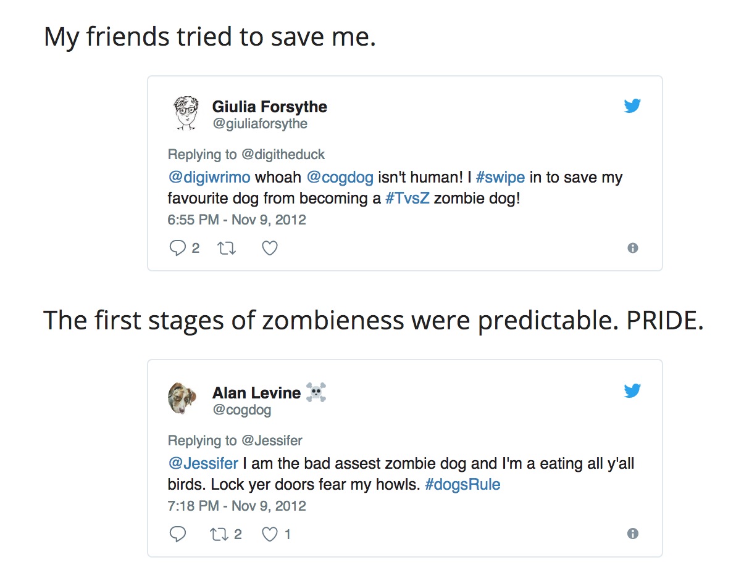Viewport: 736px width, 581px height.
Task: Open info icon on Giulia's tweet
Action: coord(632,248)
